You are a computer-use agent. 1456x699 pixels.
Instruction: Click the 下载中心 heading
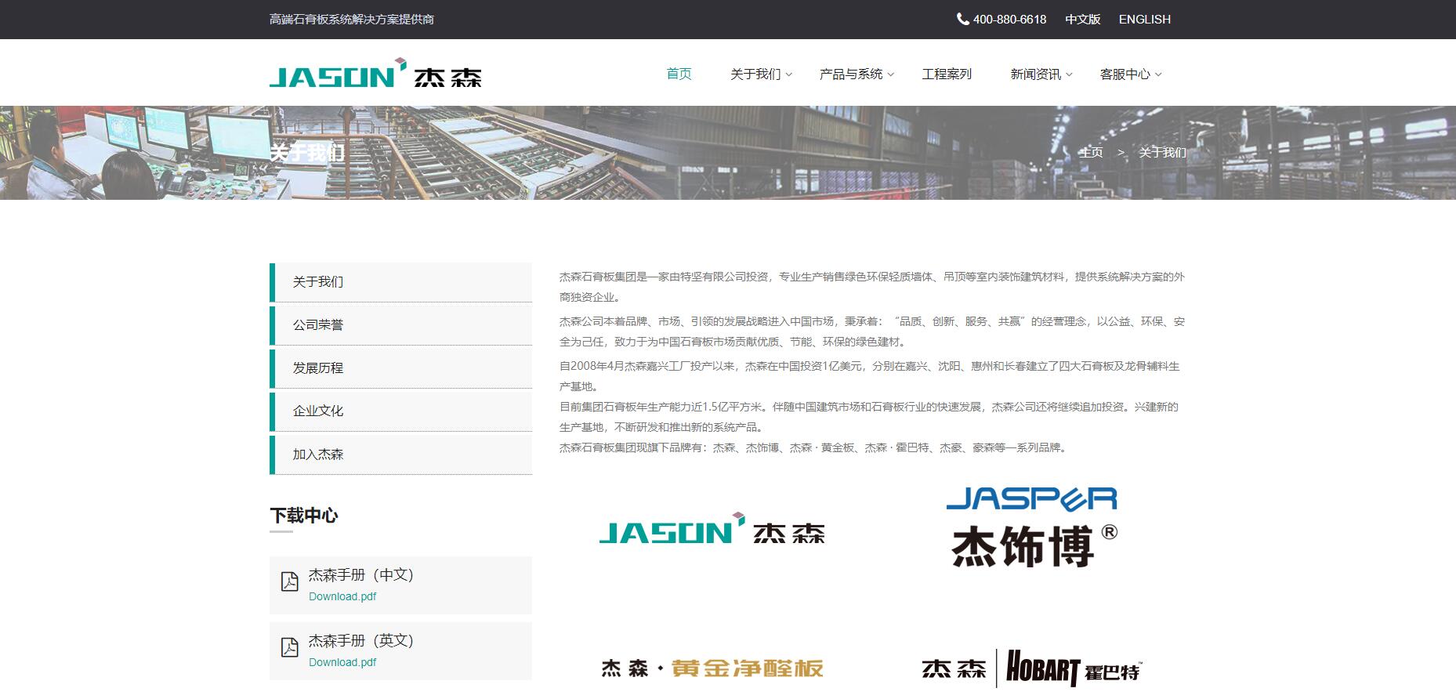304,516
